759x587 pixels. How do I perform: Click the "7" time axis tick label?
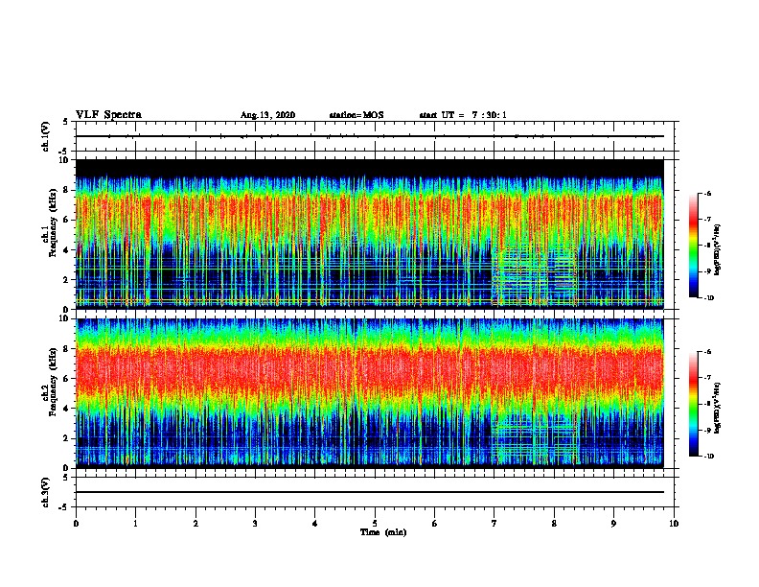[494, 524]
